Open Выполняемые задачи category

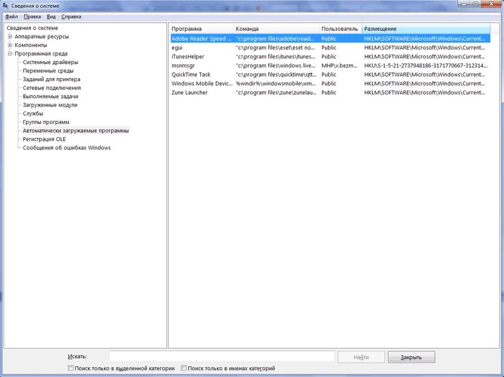click(x=50, y=96)
